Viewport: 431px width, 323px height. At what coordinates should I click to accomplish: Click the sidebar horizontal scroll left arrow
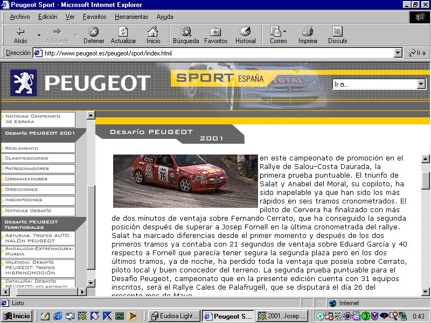click(x=5, y=291)
